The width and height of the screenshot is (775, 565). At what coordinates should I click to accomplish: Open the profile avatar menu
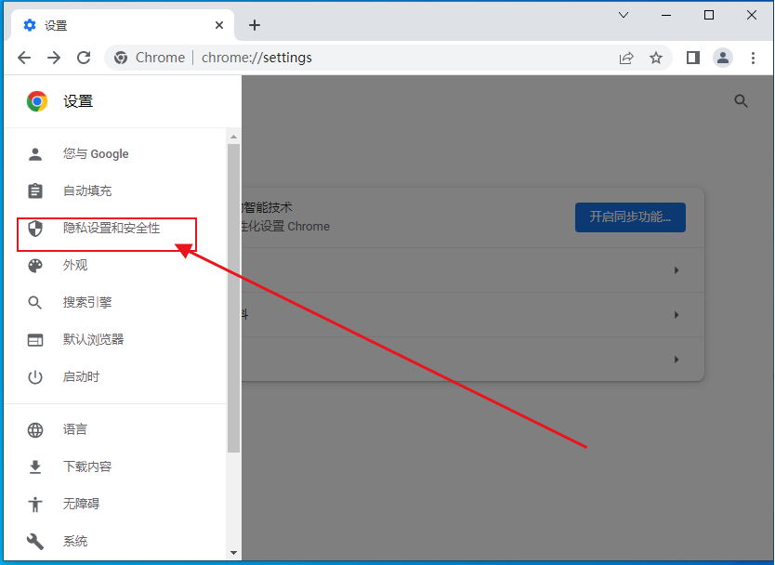click(x=723, y=58)
